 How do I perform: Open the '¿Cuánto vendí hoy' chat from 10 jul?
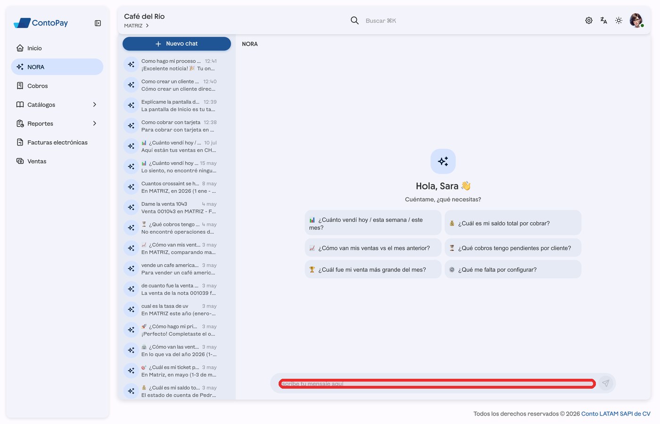[177, 147]
